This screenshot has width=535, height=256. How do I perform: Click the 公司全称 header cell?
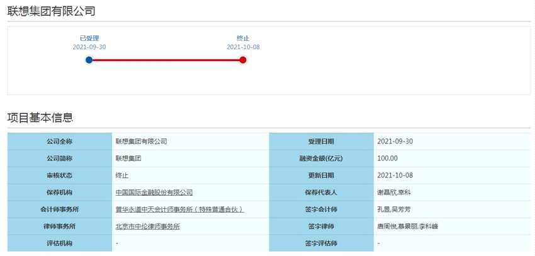tap(60, 142)
